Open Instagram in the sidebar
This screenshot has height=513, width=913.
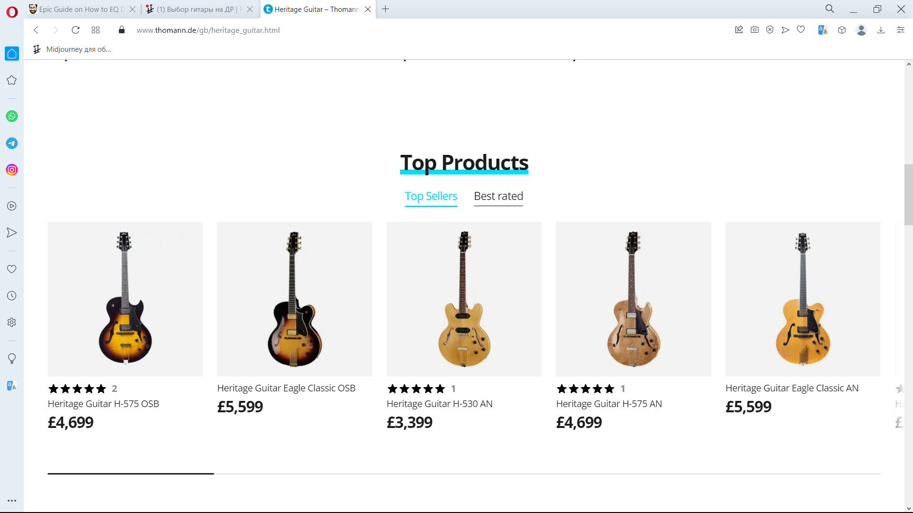click(12, 170)
